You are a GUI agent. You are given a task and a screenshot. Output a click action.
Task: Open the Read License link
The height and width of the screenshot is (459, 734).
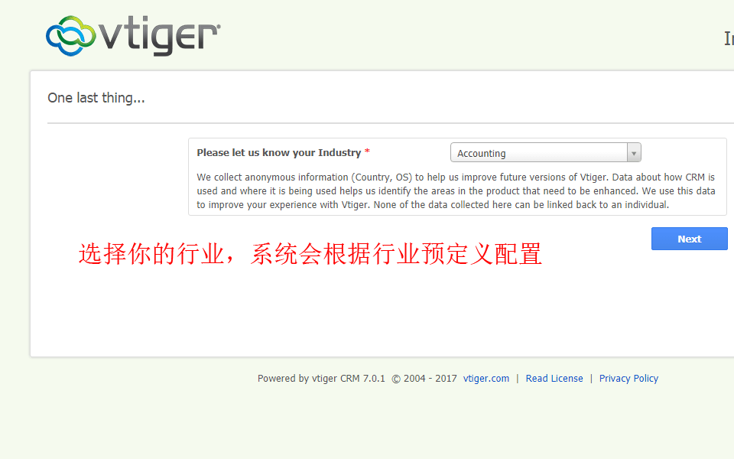(x=554, y=379)
